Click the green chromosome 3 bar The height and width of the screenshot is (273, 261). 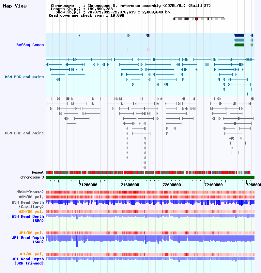150,177
